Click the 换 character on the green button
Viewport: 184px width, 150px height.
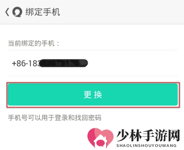(98, 95)
